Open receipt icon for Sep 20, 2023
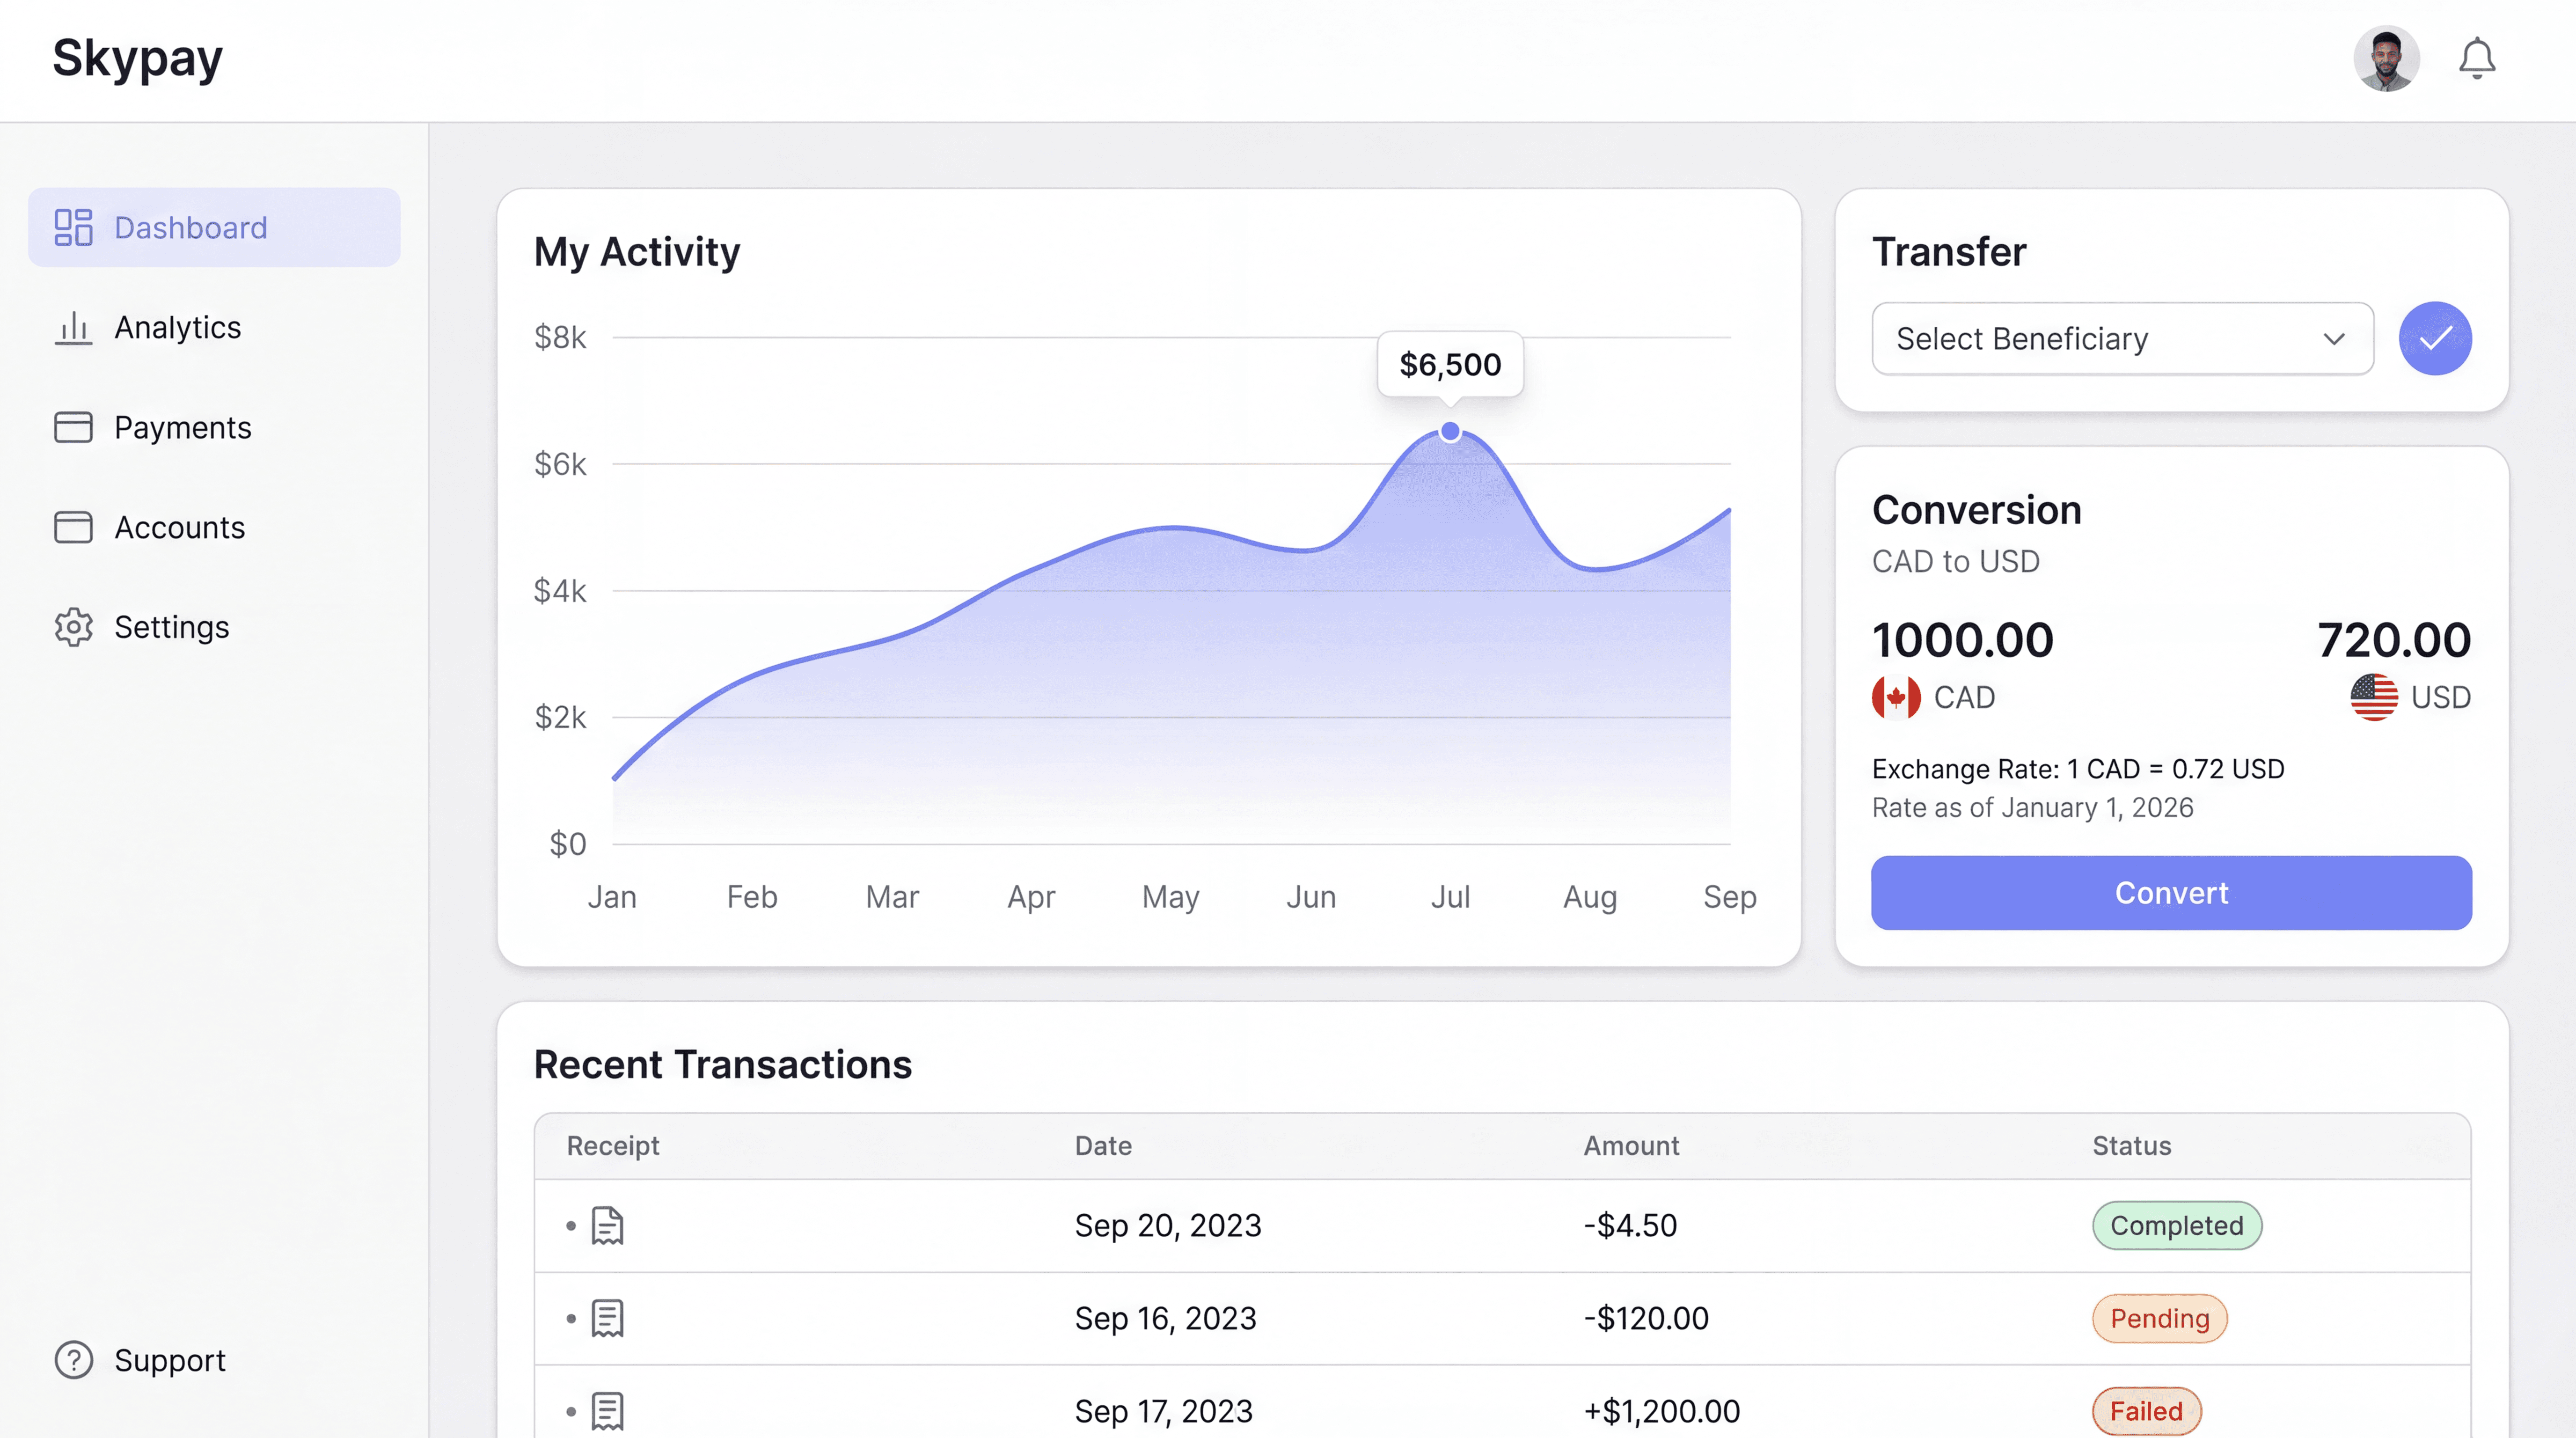The height and width of the screenshot is (1438, 2576). coord(607,1225)
